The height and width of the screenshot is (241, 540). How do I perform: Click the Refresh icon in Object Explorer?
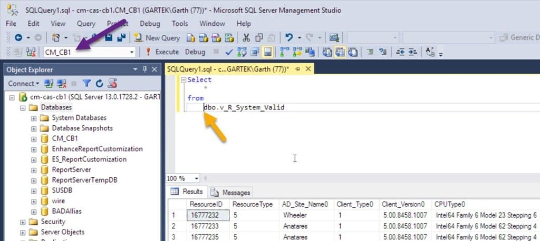100,83
